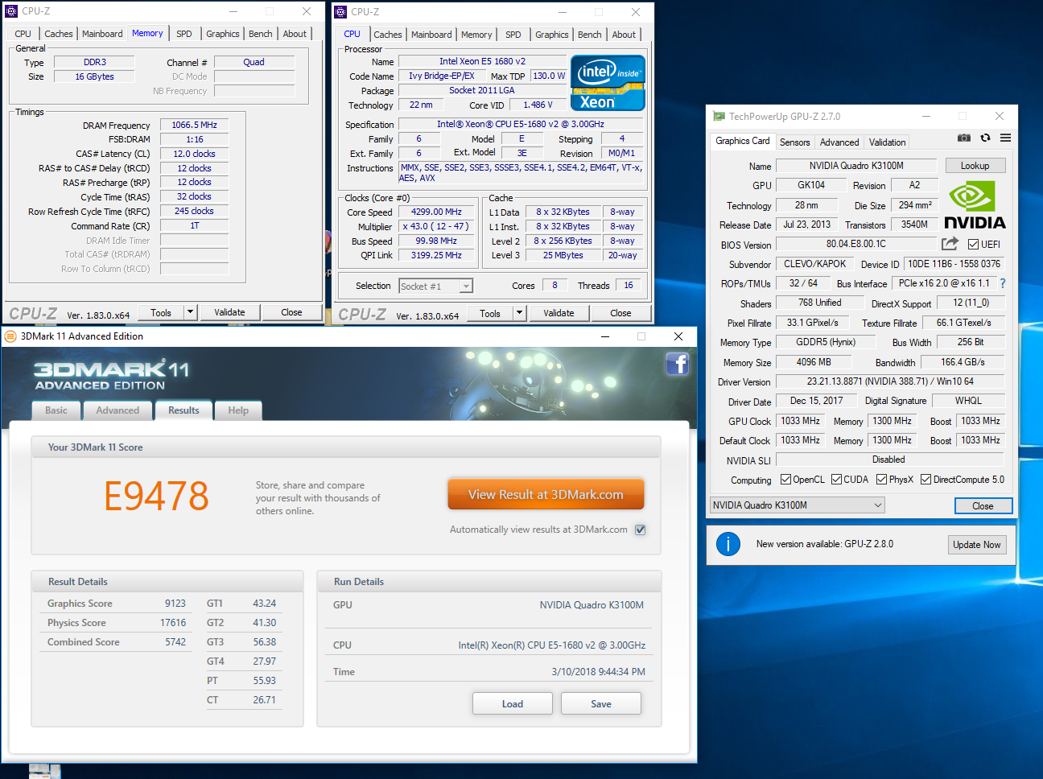Image resolution: width=1043 pixels, height=779 pixels.
Task: Click 3DMark 11 title bar app icon
Action: [x=10, y=336]
